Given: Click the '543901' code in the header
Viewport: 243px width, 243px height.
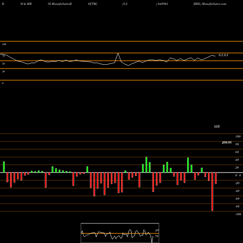Looking at the screenshot, I should pos(162,4).
